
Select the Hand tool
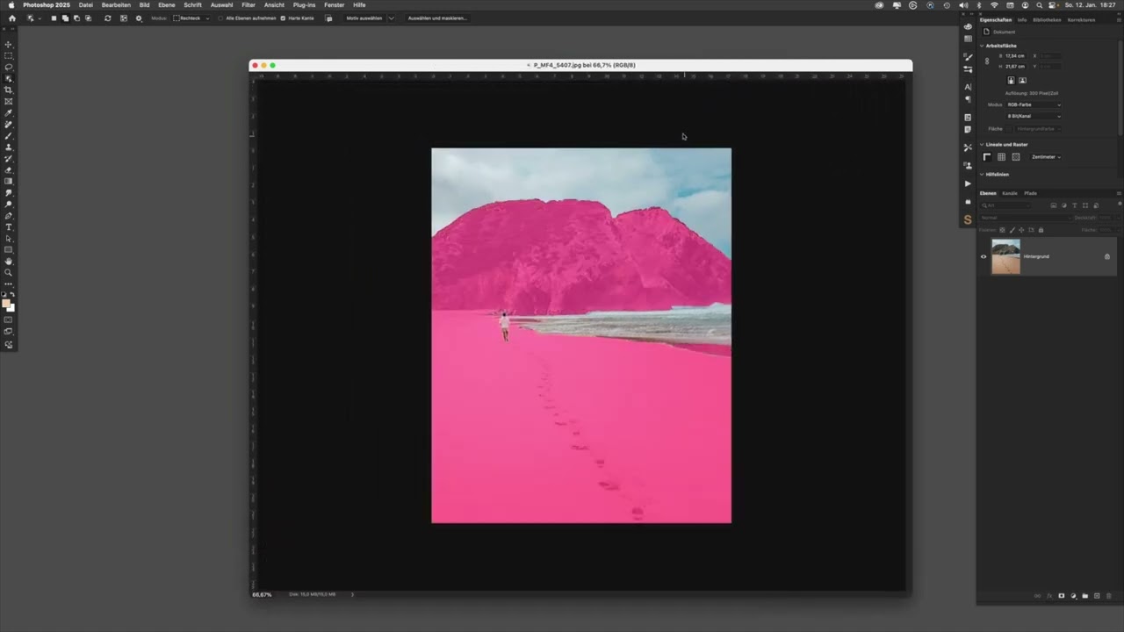[x=9, y=261]
